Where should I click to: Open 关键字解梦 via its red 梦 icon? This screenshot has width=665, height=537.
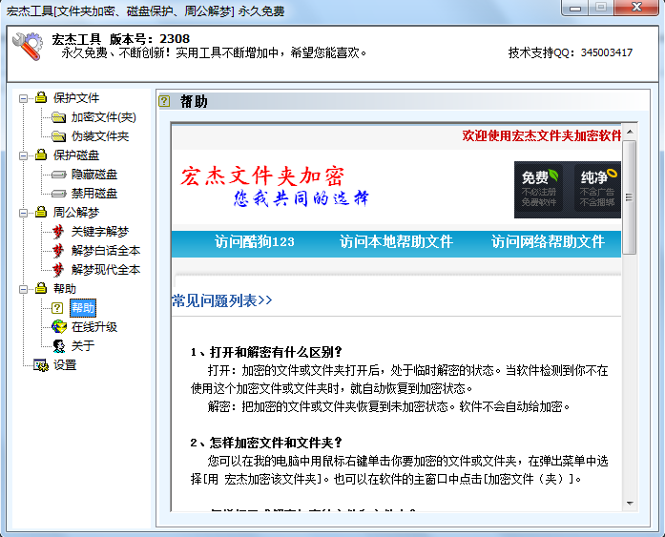click(x=58, y=232)
